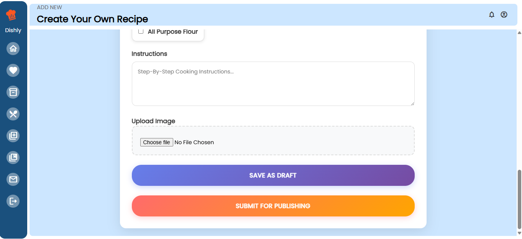Open the user account profile icon

[504, 15]
